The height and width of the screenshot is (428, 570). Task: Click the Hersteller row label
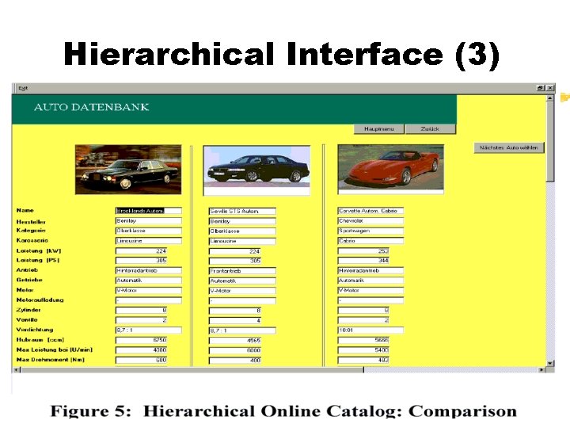click(31, 222)
